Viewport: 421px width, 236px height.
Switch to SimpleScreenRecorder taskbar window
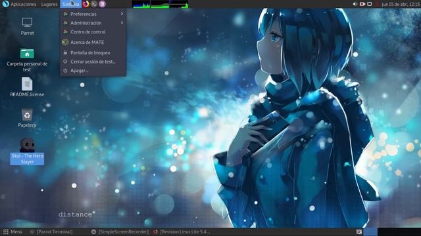120,231
